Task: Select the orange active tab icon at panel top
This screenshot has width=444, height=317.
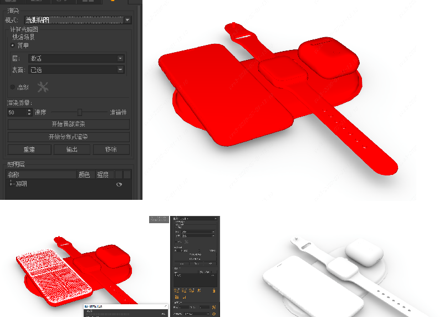Action: 113,2
